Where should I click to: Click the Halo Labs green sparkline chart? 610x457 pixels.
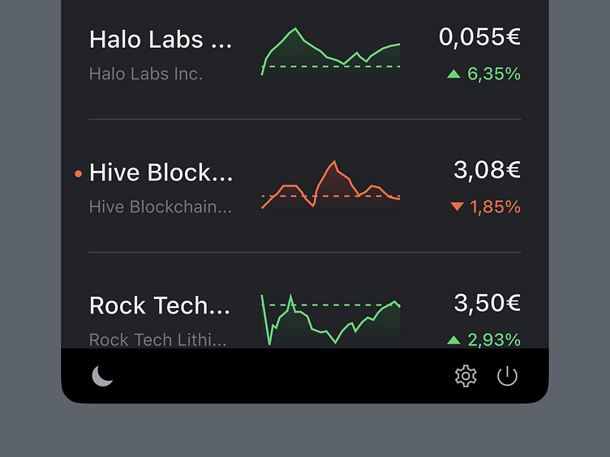click(x=331, y=53)
